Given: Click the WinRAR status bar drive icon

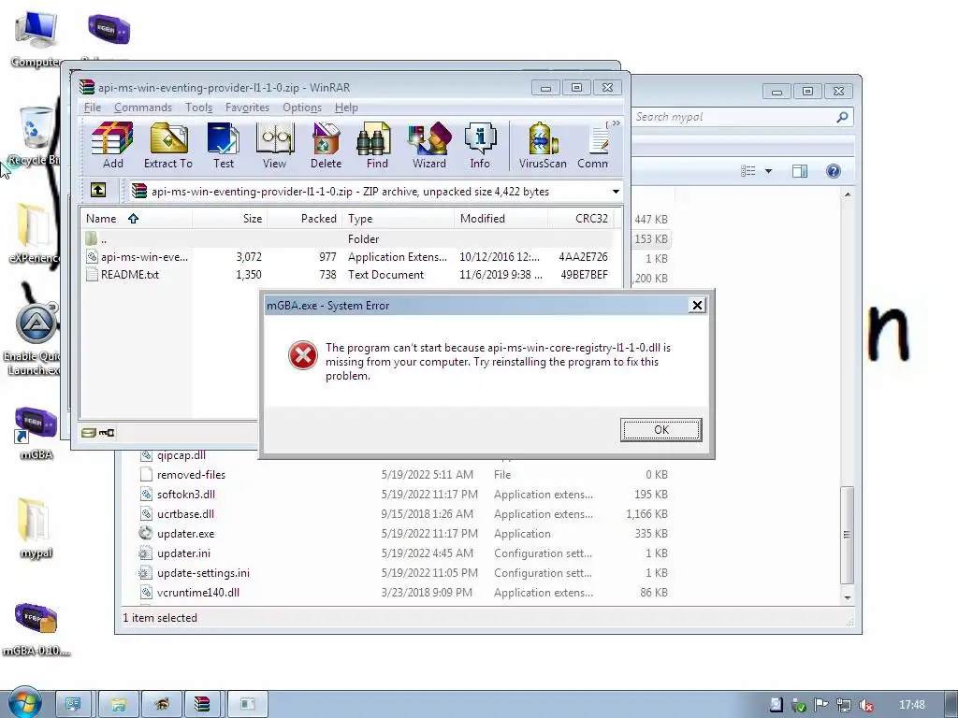Looking at the screenshot, I should tap(89, 433).
